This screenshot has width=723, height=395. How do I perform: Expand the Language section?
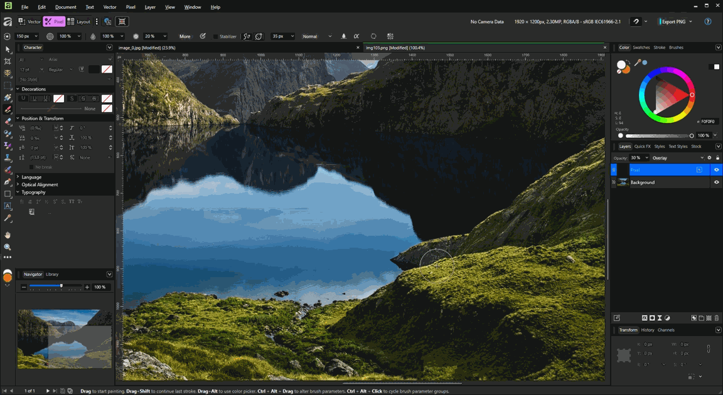click(x=18, y=177)
